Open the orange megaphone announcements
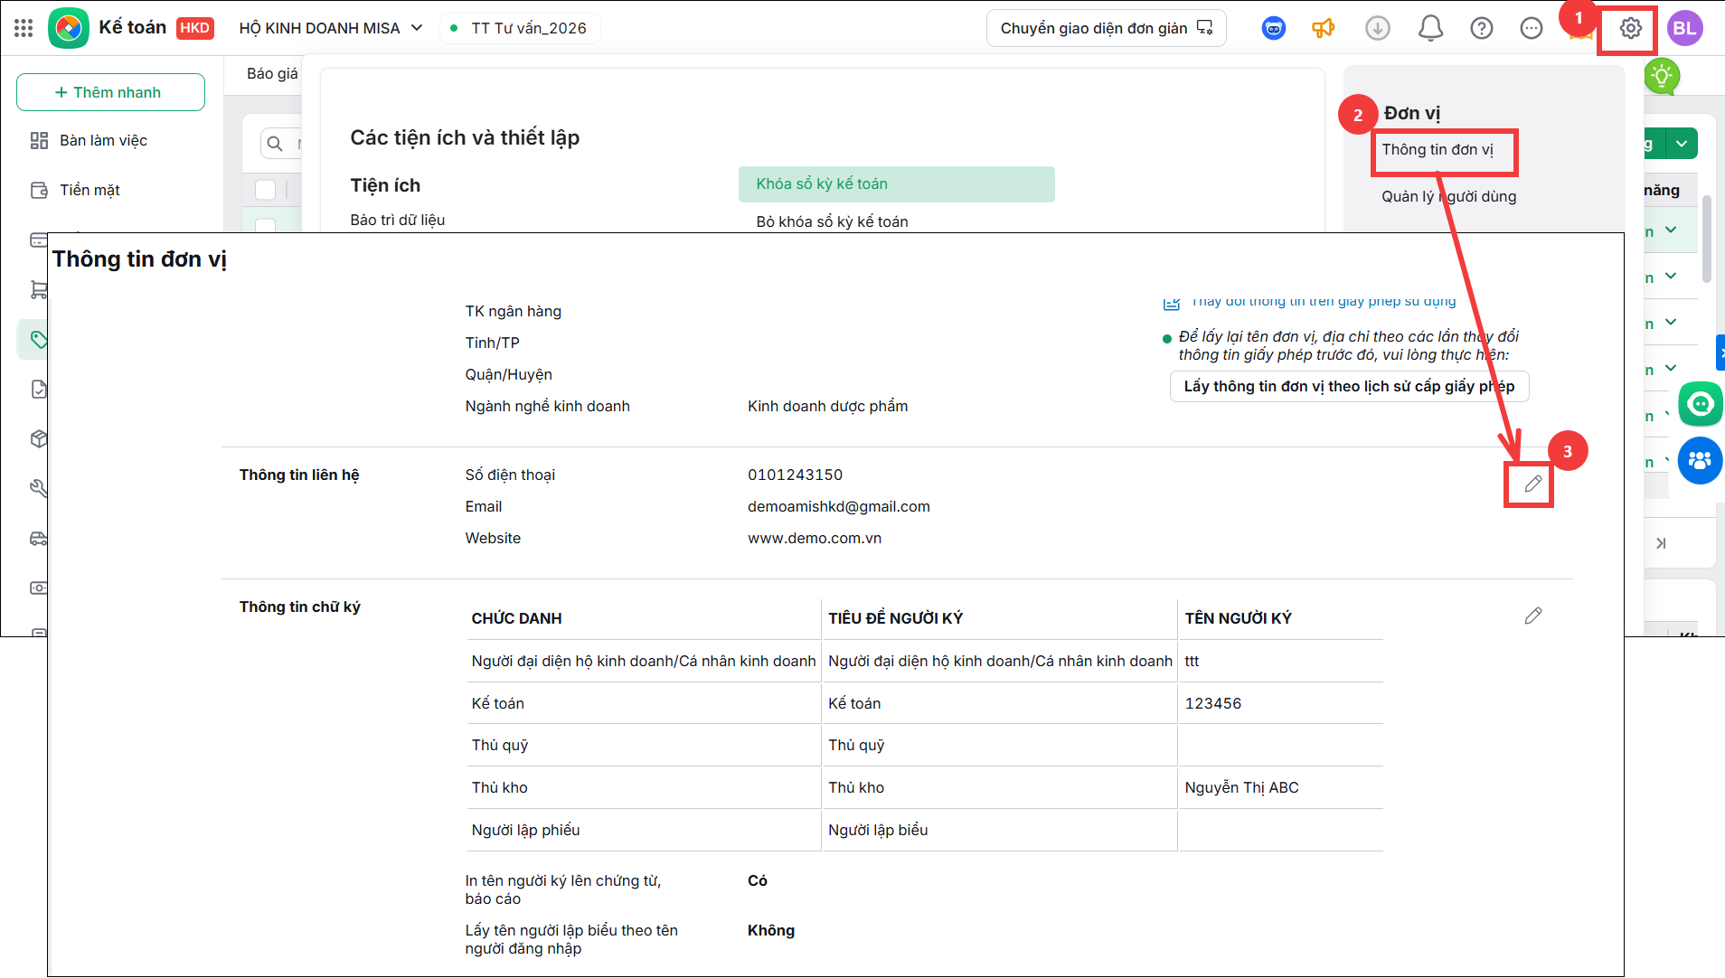The height and width of the screenshot is (978, 1725). click(x=1324, y=28)
